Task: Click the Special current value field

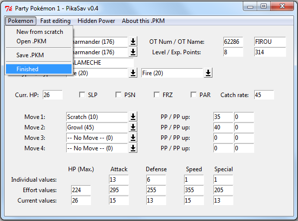Action: point(223,201)
